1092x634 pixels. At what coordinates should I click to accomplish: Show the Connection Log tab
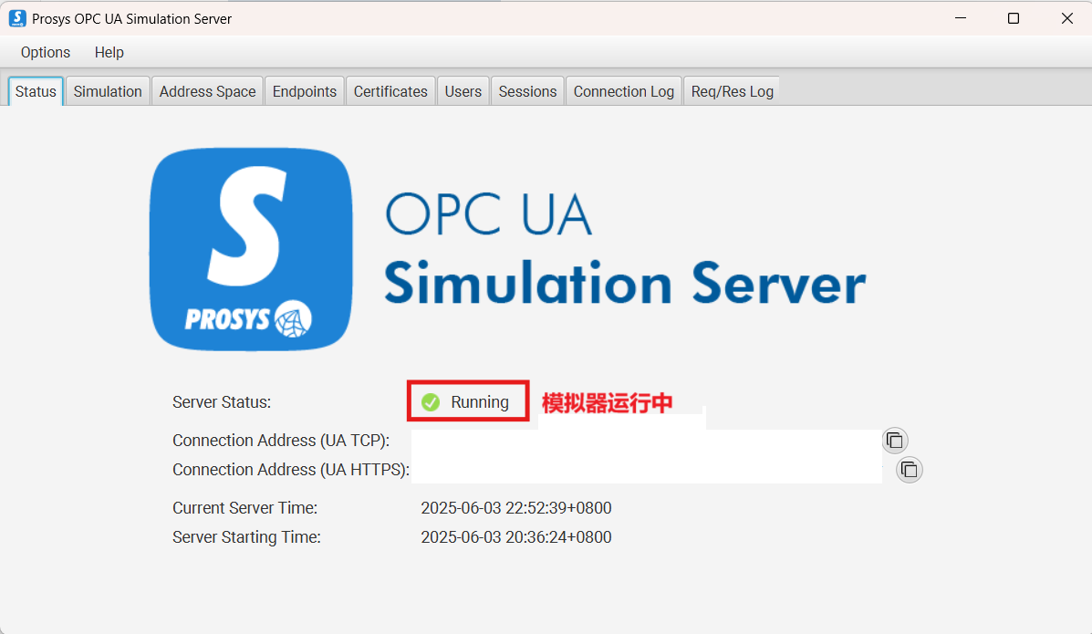(x=624, y=91)
